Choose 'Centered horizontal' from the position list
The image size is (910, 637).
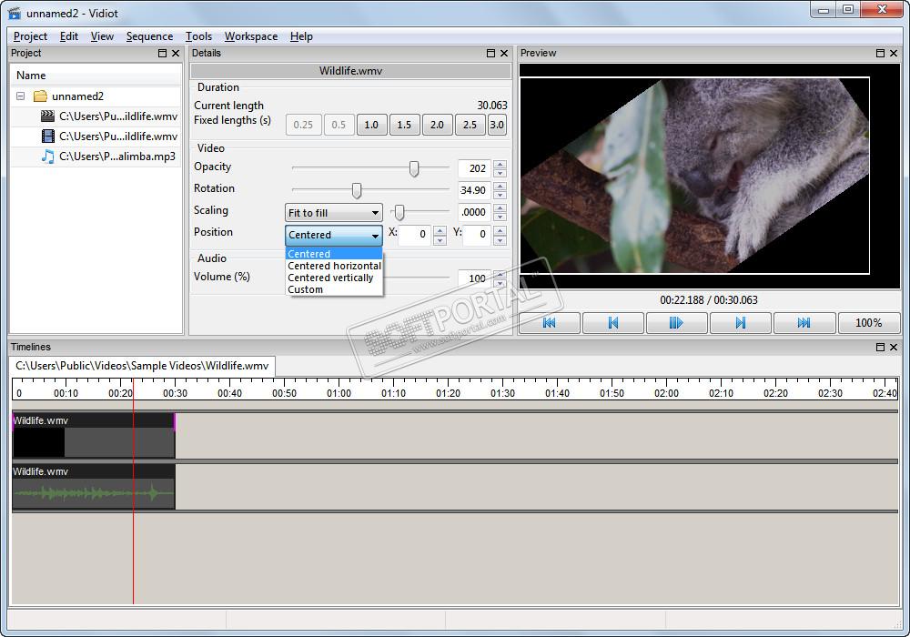point(334,266)
